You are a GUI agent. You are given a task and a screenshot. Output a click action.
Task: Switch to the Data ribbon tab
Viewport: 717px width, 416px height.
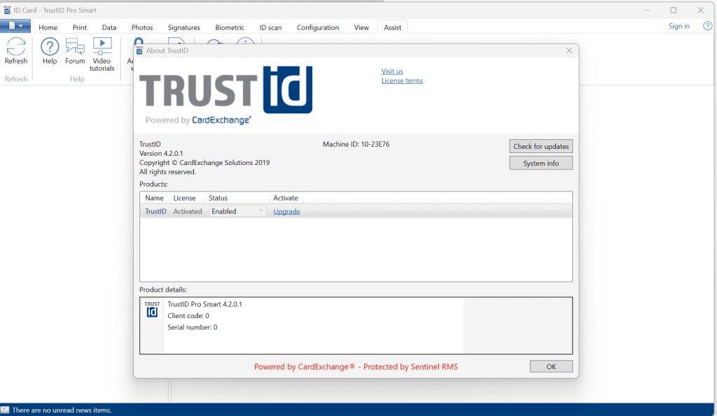[x=109, y=27]
